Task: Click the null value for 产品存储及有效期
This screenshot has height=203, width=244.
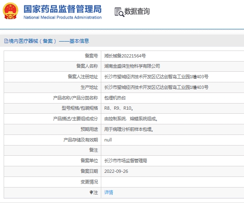Action: [108, 140]
